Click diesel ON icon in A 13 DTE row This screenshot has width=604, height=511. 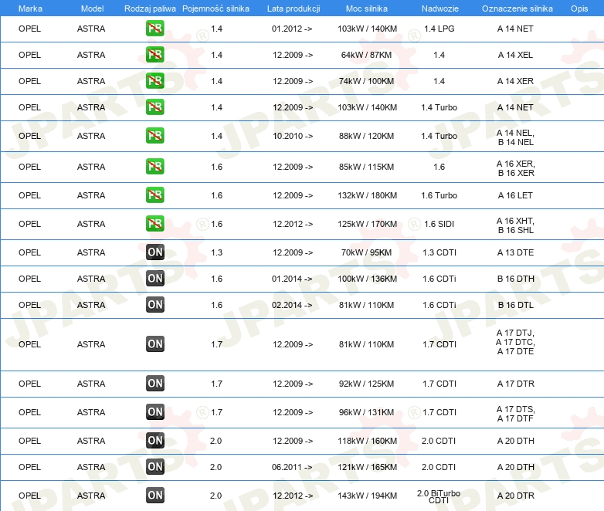[155, 252]
